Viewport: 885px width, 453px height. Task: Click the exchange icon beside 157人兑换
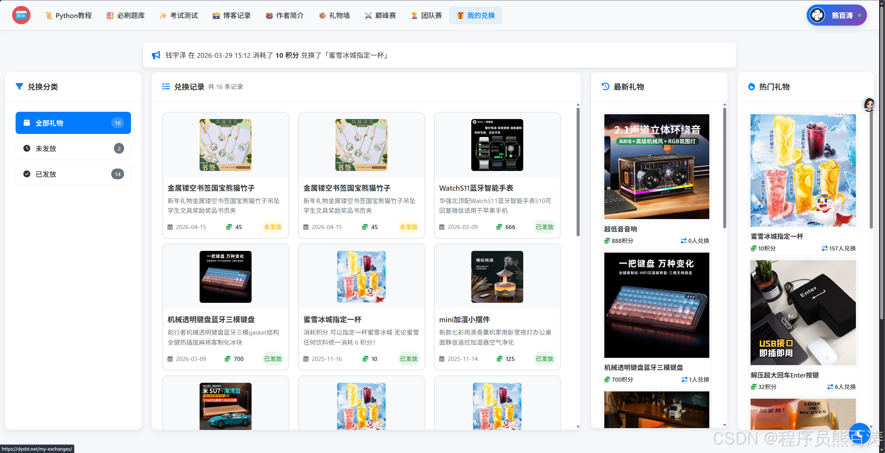(x=825, y=248)
